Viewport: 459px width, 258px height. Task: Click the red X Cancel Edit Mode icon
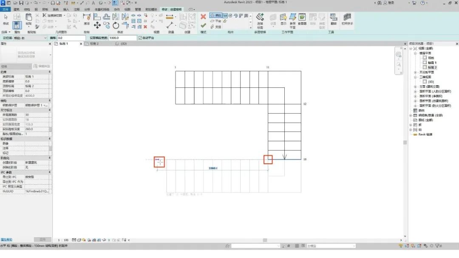[203, 17]
